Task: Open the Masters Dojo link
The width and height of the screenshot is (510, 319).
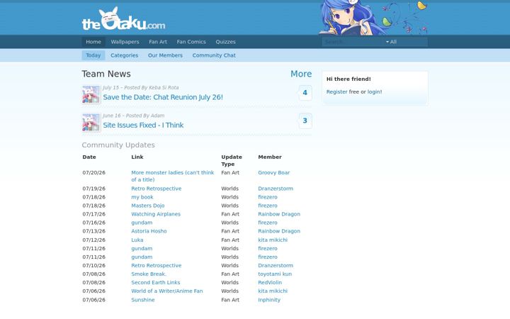Action: coord(147,206)
